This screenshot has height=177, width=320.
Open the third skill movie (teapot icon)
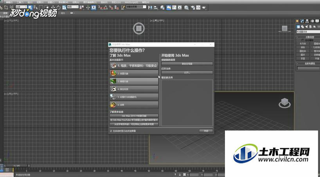pyautogui.click(x=134, y=81)
